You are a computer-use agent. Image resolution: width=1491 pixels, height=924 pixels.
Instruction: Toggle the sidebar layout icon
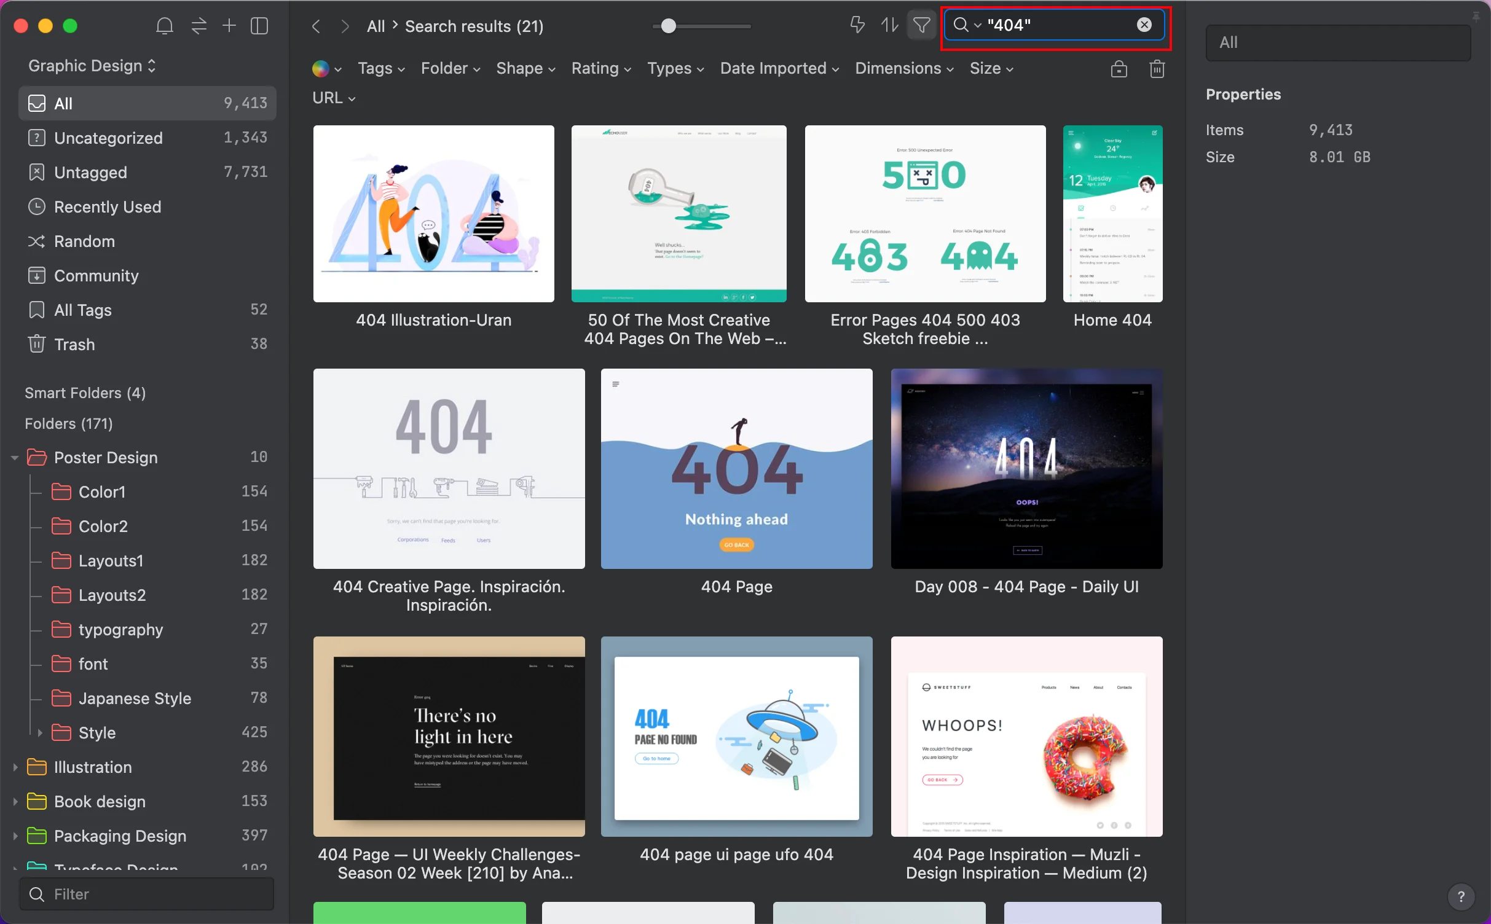259,26
